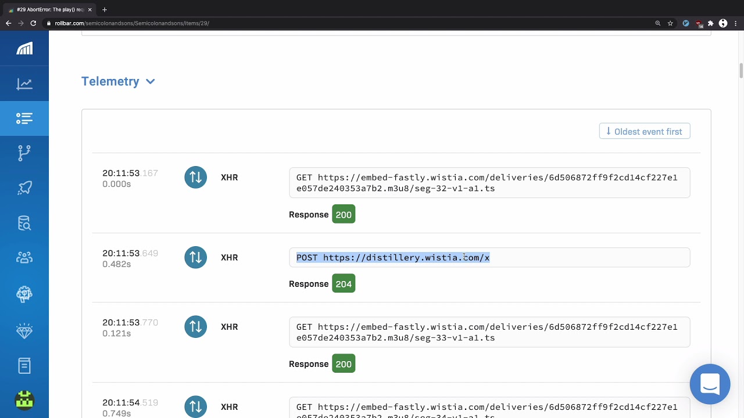Open the Dashboard line-chart icon in sidebar
The height and width of the screenshot is (418, 744).
24,84
